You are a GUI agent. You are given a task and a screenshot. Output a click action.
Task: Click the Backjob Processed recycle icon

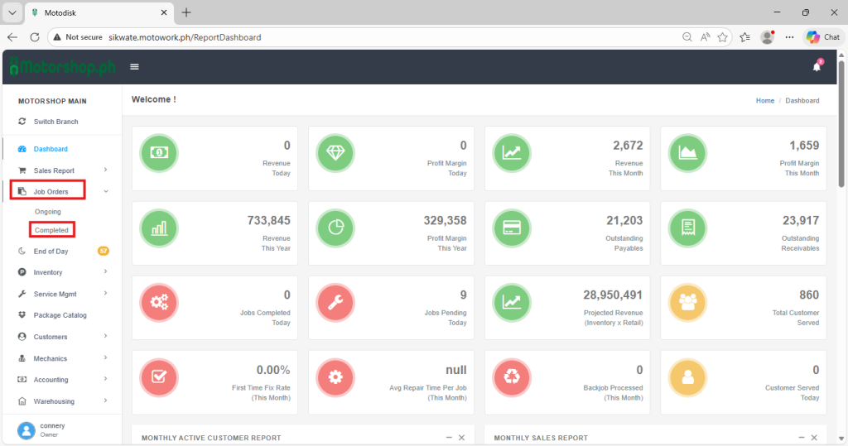pos(511,377)
